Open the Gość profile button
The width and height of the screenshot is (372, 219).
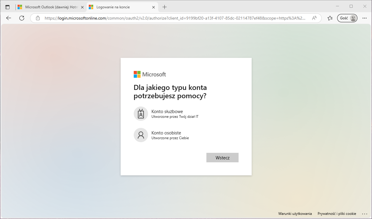tap(347, 18)
